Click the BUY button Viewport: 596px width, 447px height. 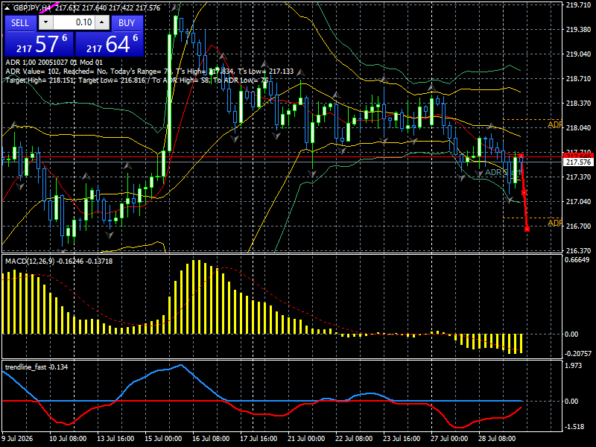tap(127, 23)
